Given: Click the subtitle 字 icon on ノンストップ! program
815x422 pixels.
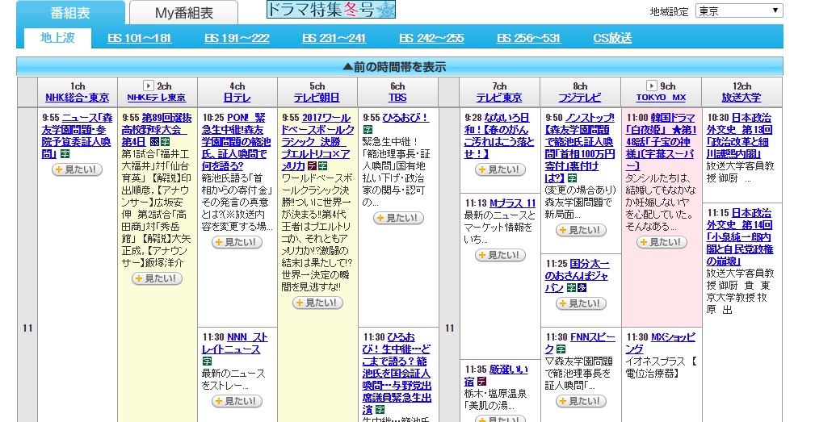Looking at the screenshot, I should coord(571,178).
